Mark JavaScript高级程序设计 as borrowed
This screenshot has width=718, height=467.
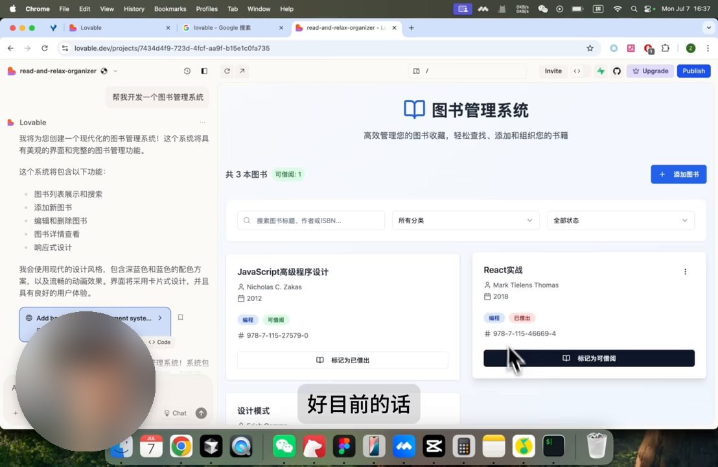click(x=343, y=360)
